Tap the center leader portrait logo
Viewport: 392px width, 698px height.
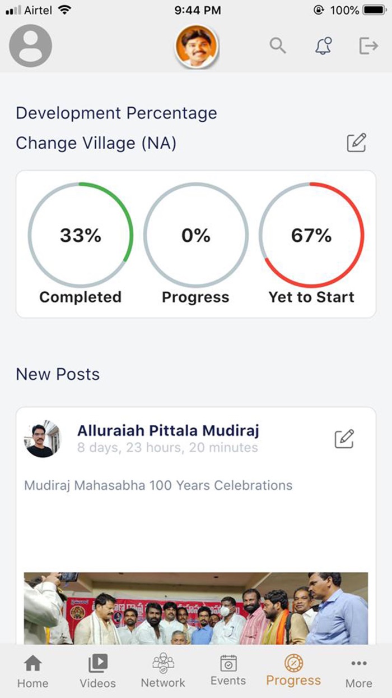coord(197,47)
